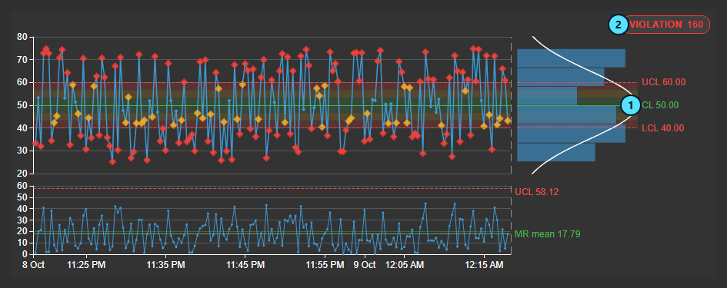
Task: Click the CL 50.00 center line label
Action: click(660, 105)
